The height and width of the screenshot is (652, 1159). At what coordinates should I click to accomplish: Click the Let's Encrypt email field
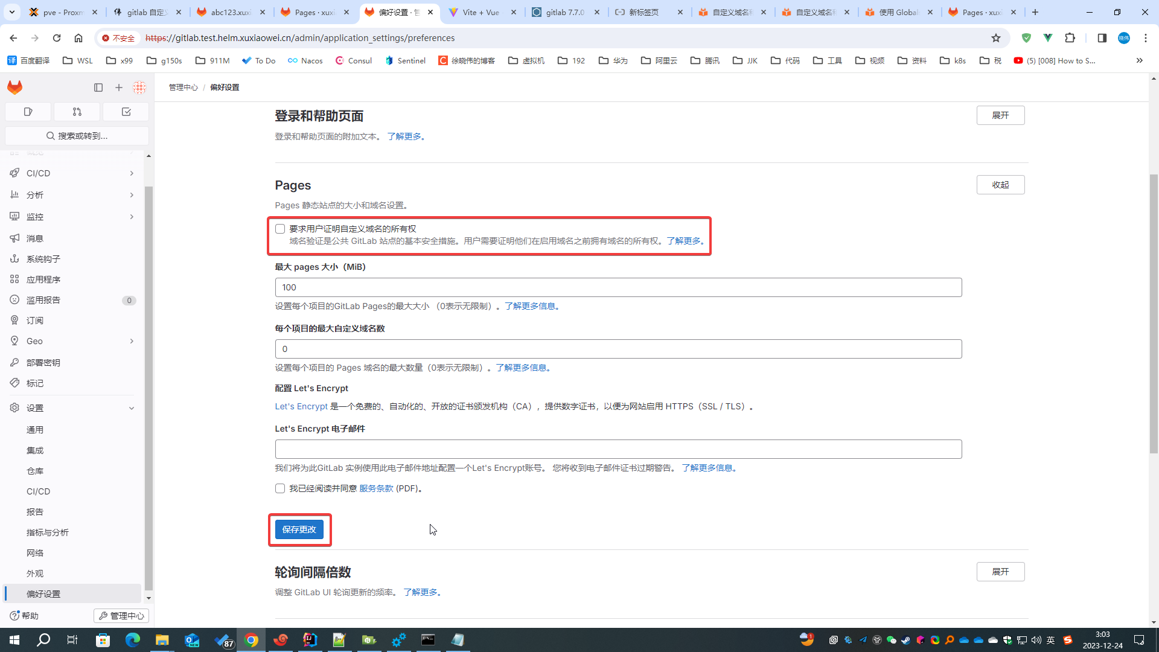(618, 449)
